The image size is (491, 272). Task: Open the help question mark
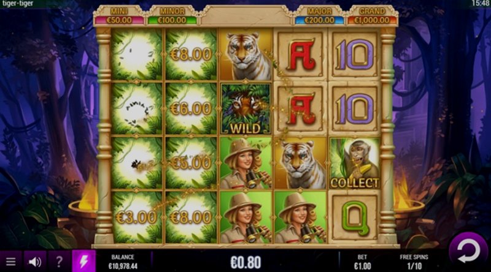point(59,262)
